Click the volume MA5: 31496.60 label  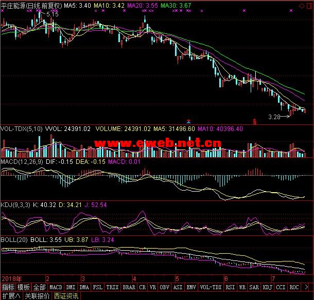point(174,129)
